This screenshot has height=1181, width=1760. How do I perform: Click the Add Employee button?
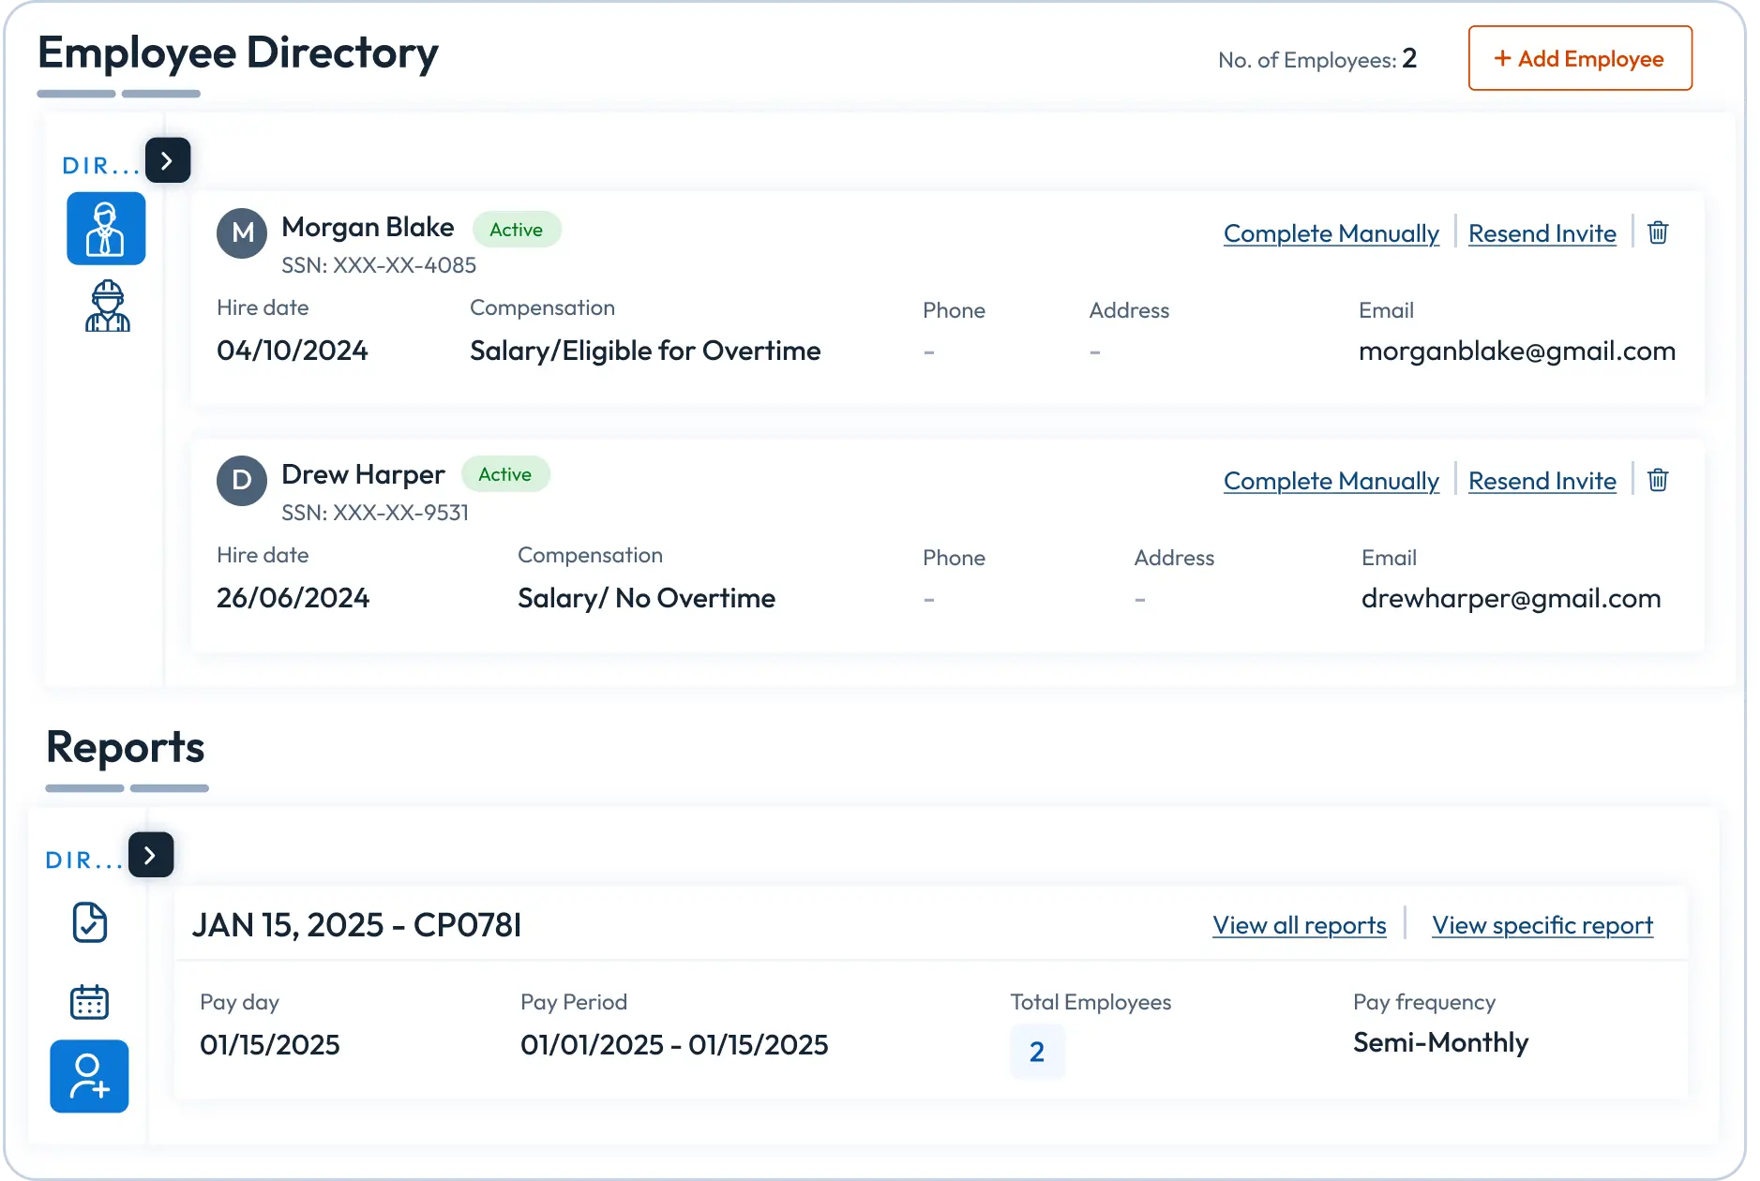1580,58
